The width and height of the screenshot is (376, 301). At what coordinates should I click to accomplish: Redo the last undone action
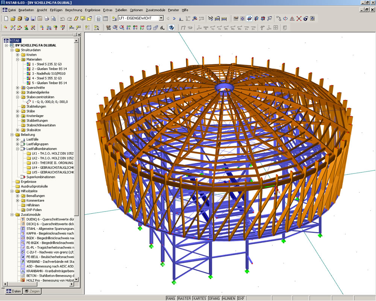click(69, 18)
